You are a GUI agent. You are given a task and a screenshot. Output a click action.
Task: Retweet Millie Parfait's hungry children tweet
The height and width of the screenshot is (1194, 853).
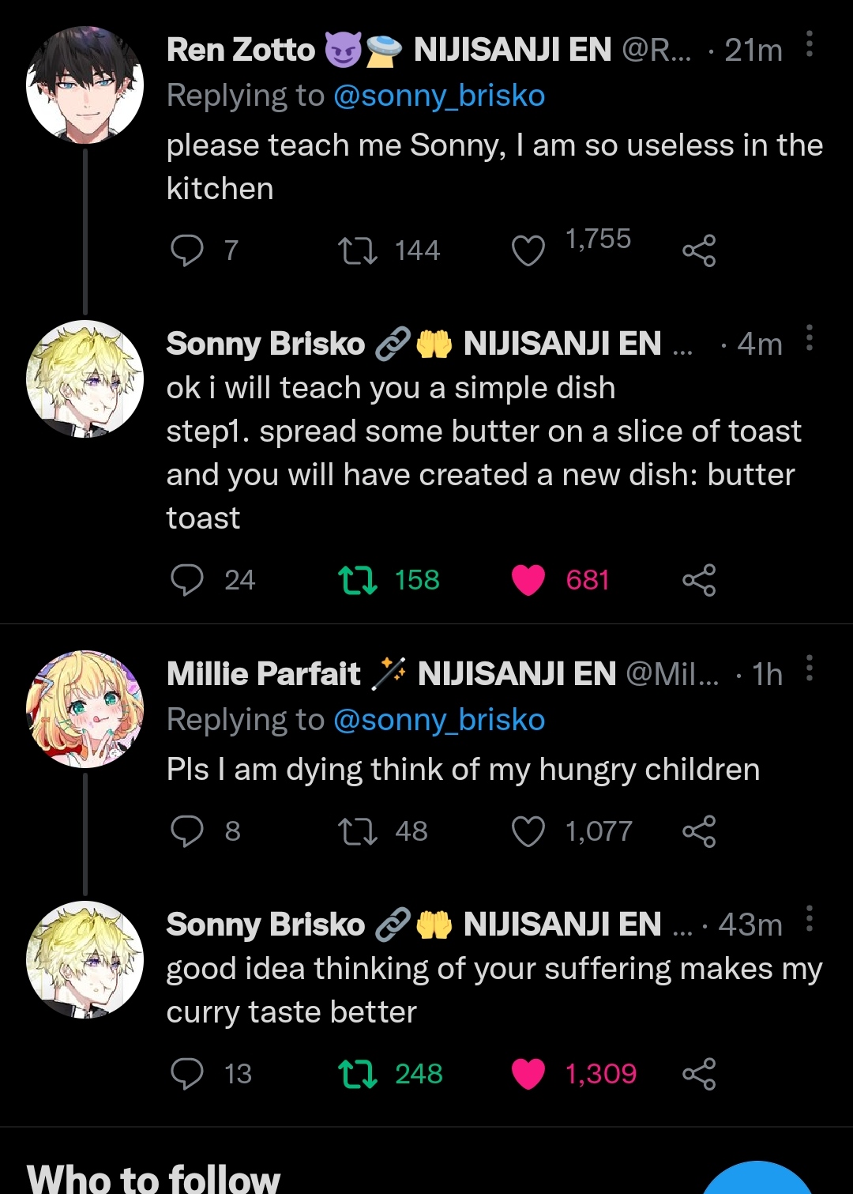[x=357, y=831]
